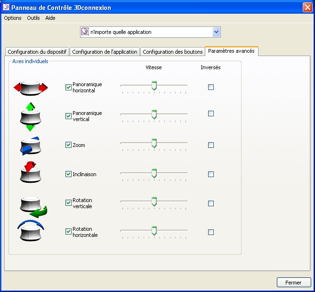This screenshot has height=292, width=315.
Task: Uncheck the Zoom axis checkbox
Action: pos(68,145)
